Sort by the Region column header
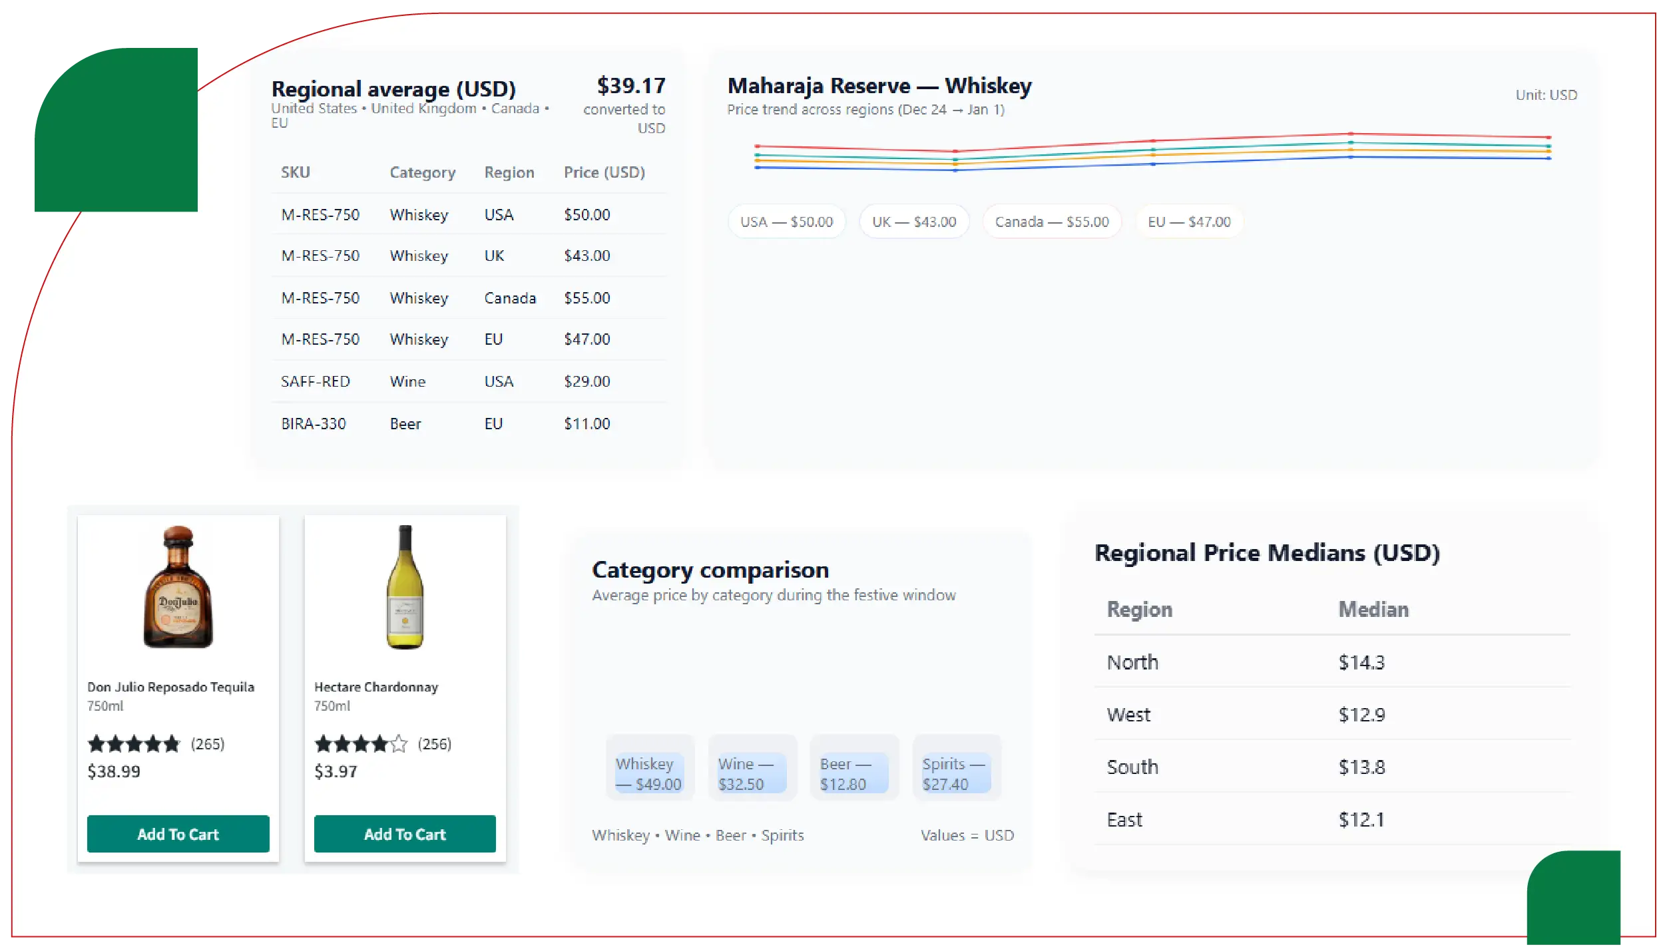This screenshot has height=949, width=1669. click(x=509, y=172)
